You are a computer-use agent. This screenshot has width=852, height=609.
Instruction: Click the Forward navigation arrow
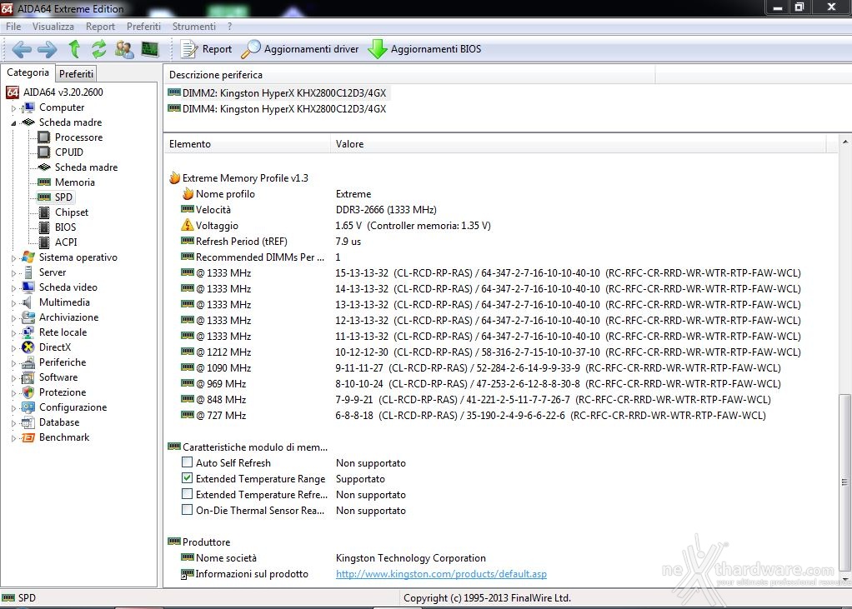48,49
